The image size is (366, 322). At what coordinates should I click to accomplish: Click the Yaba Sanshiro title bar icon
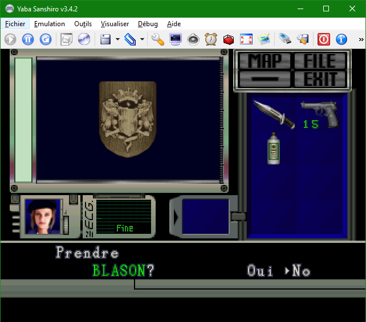pos(9,9)
